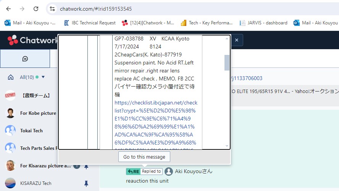Select the Tokai Tech chat room
339x191 pixels.
[x=31, y=130]
